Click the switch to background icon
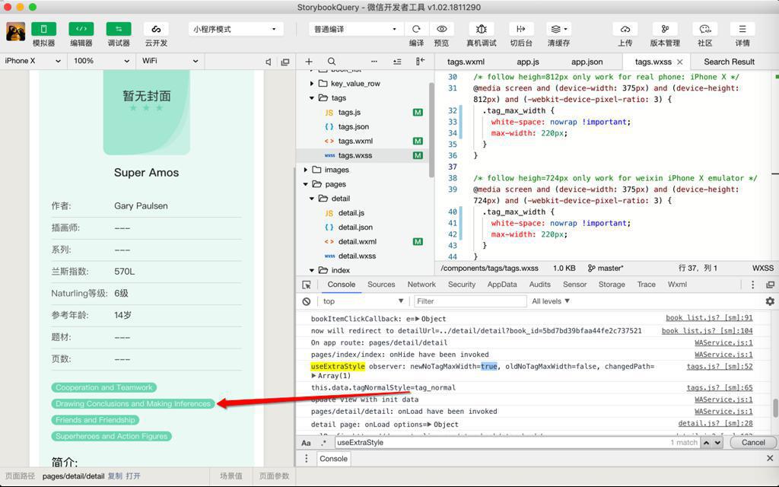 520,29
